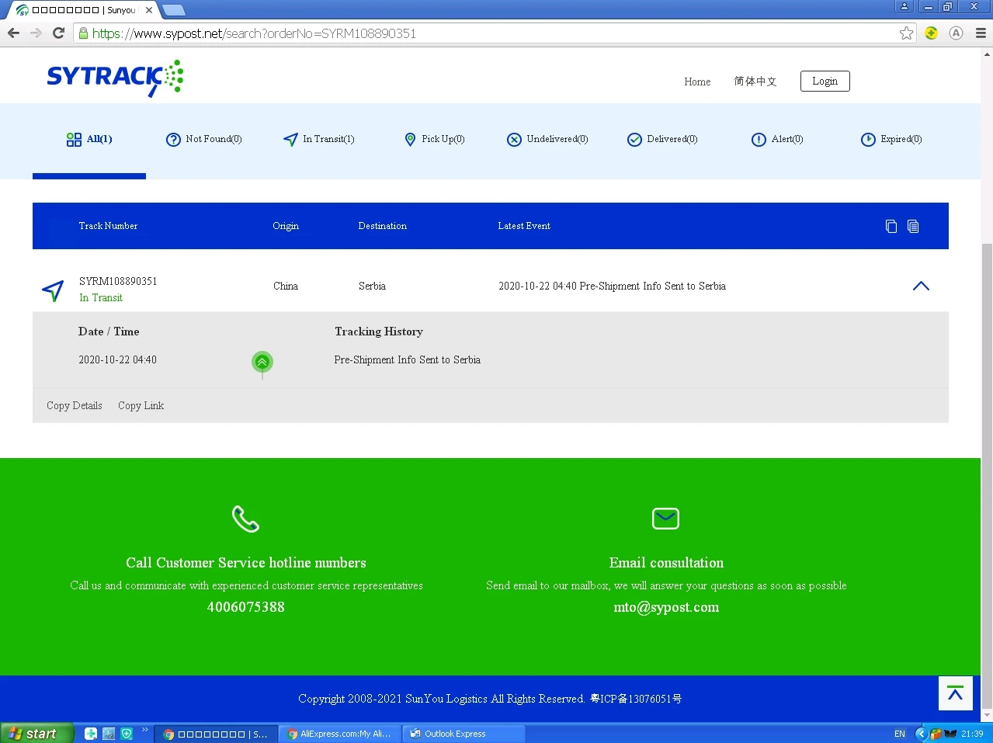This screenshot has height=743, width=993.
Task: Click the circled A extension icon
Action: tap(956, 33)
